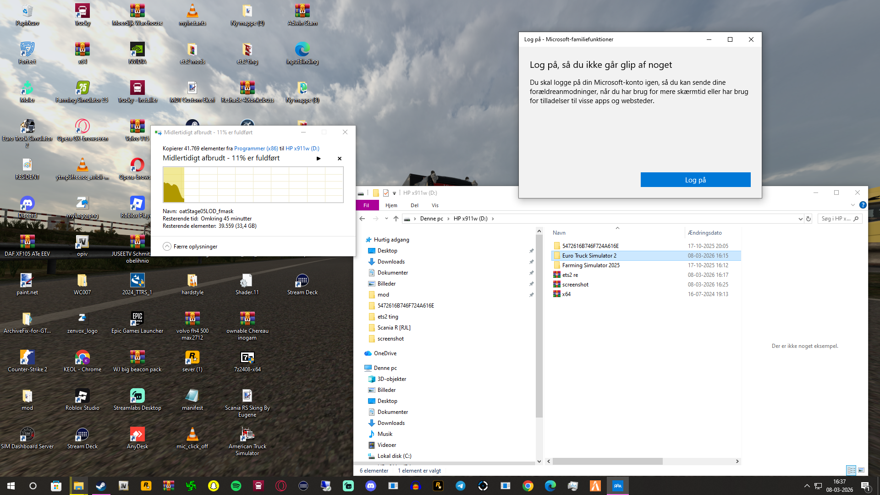Open Spotify from the taskbar
The image size is (880, 495).
[x=236, y=486]
